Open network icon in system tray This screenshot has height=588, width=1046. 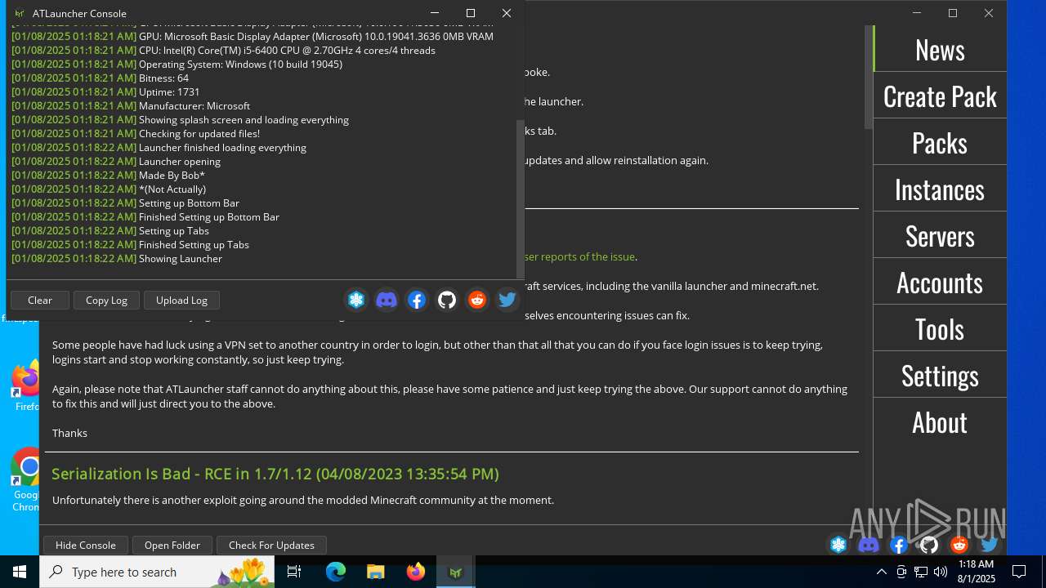[920, 572]
